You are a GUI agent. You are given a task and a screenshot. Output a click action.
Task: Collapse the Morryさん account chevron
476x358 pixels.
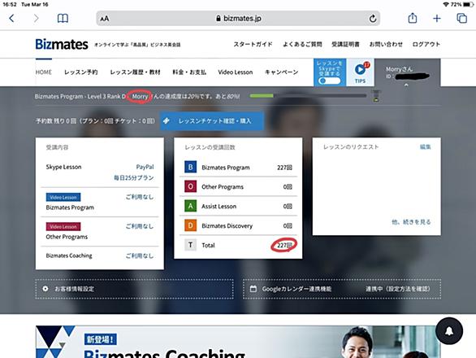click(x=406, y=85)
